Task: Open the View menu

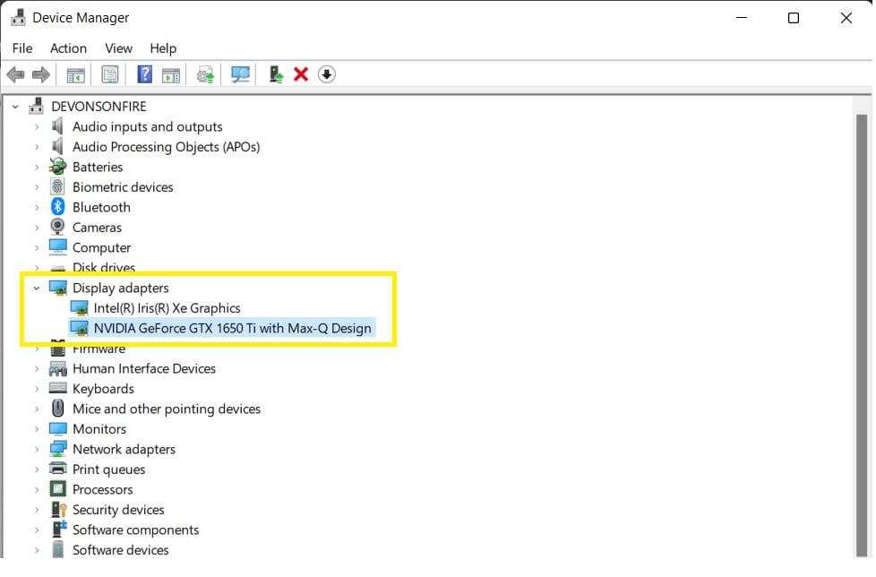Action: pyautogui.click(x=118, y=48)
